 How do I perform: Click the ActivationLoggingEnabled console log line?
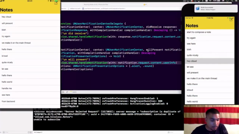114,104
